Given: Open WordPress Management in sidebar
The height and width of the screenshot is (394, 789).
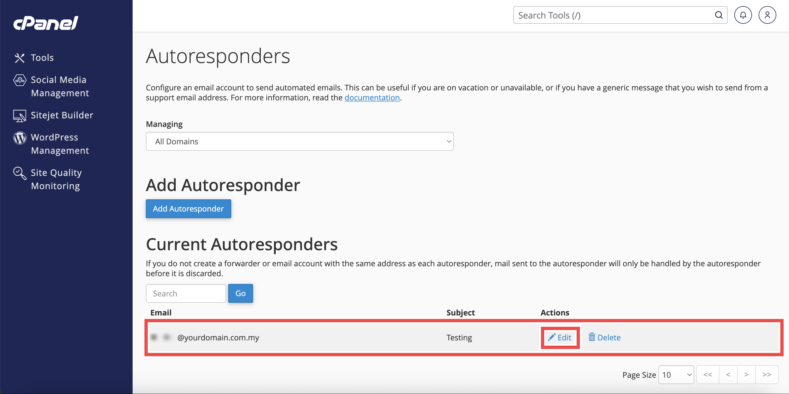Looking at the screenshot, I should pos(60,144).
